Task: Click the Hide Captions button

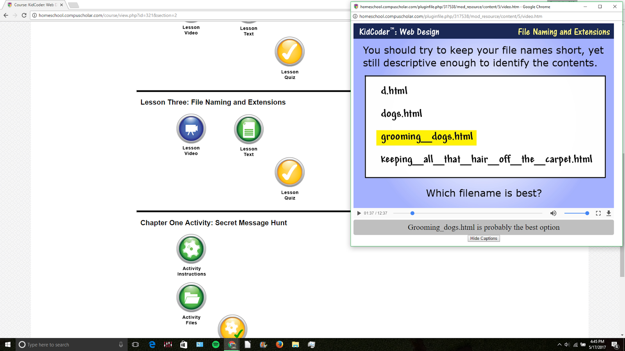Action: [484, 238]
